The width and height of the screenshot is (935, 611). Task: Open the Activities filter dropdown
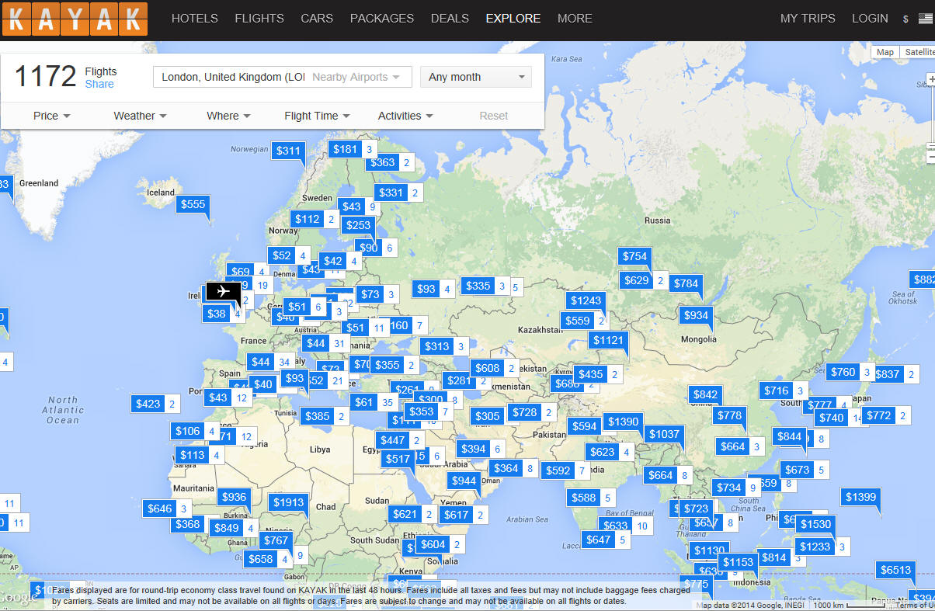pos(405,116)
